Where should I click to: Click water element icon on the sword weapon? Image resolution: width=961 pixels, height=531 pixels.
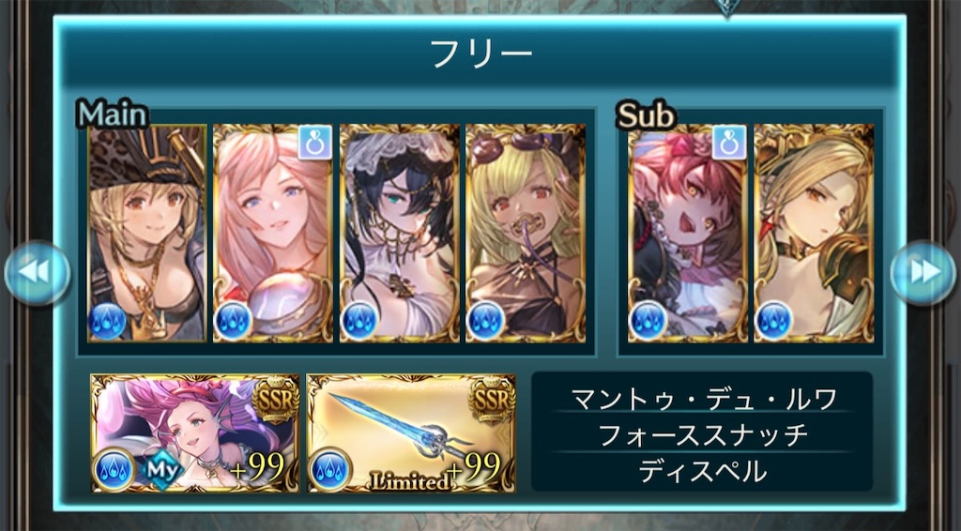[x=330, y=470]
